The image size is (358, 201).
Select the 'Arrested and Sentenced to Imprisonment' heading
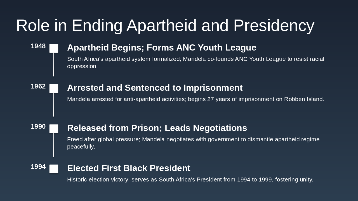tap(155, 88)
